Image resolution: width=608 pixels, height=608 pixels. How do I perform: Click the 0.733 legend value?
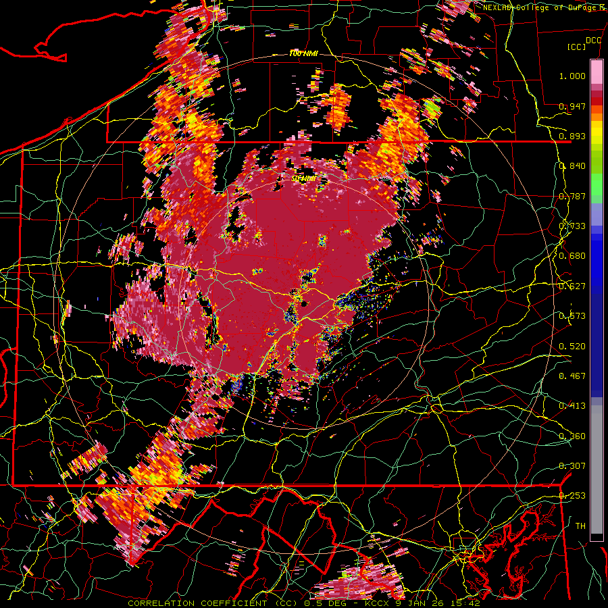(572, 226)
